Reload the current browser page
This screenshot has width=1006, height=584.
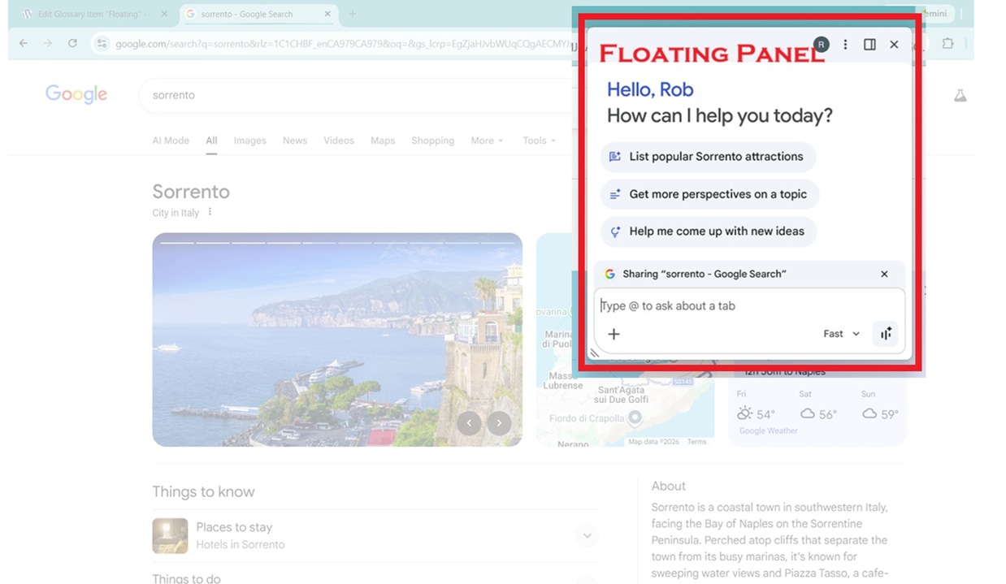pos(72,43)
